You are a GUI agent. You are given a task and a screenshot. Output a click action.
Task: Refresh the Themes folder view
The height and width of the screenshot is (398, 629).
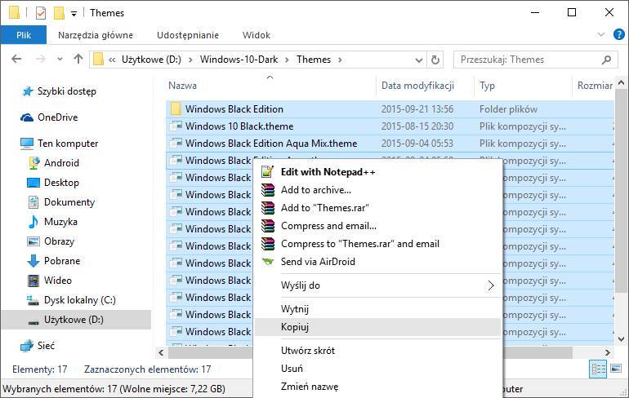click(435, 60)
